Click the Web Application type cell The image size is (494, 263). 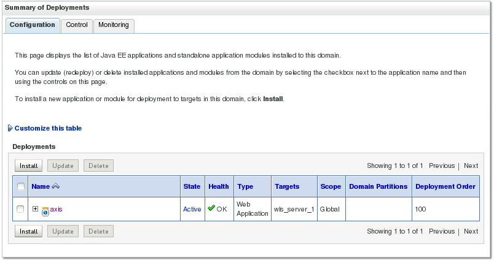(x=253, y=209)
